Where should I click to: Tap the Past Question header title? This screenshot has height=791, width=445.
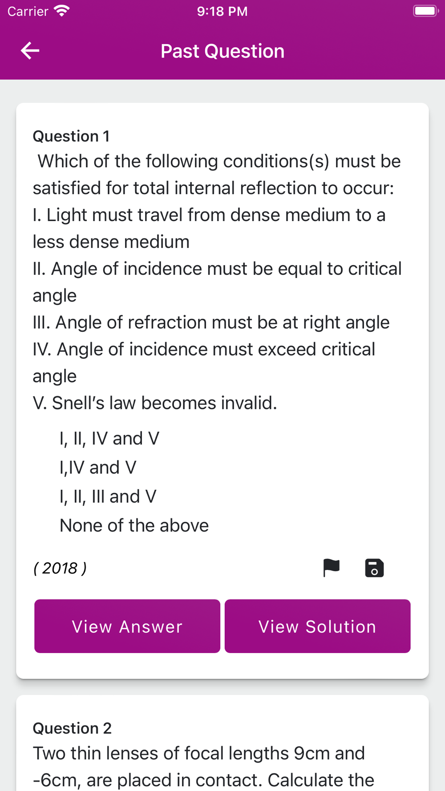[x=222, y=51]
